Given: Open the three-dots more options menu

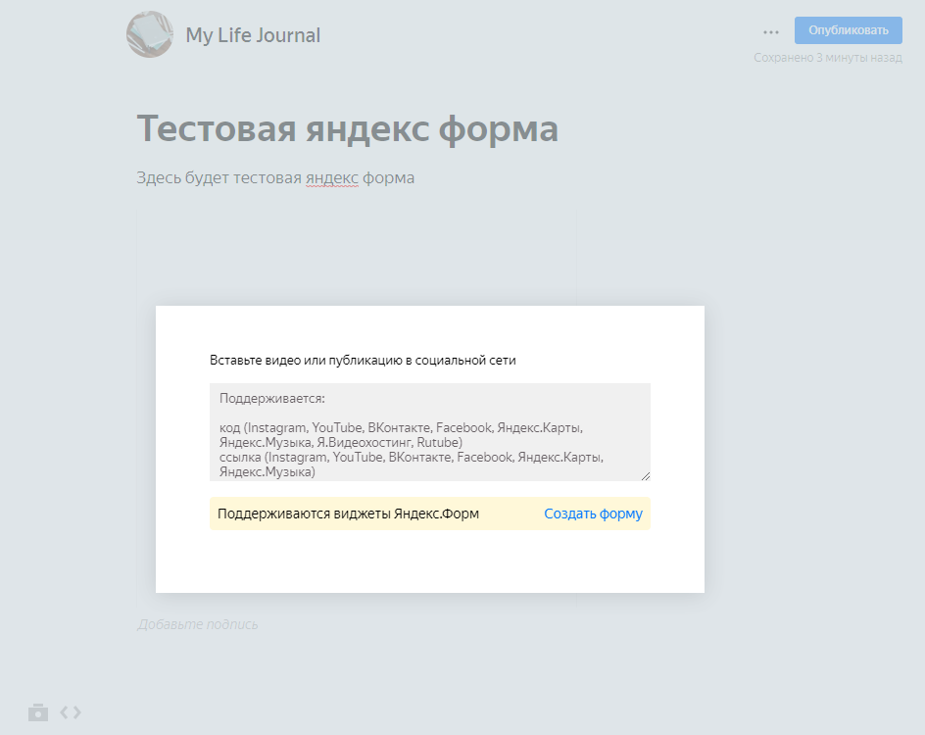Looking at the screenshot, I should (x=770, y=32).
